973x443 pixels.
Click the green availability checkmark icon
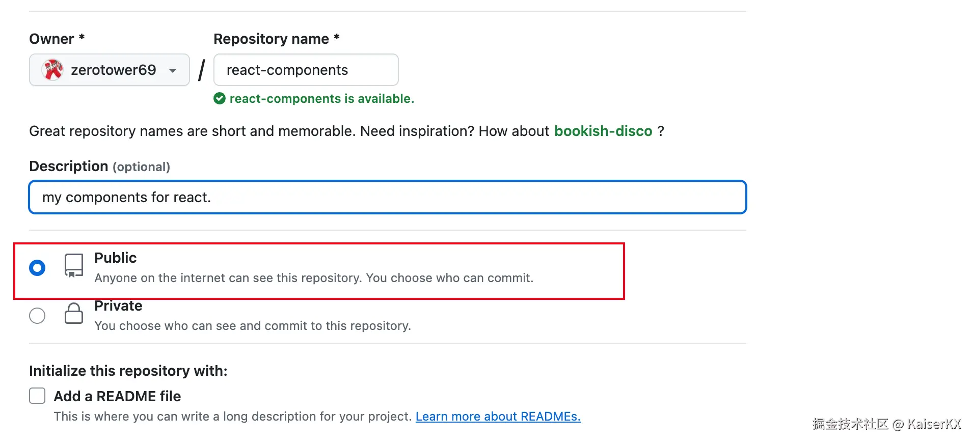tap(220, 98)
